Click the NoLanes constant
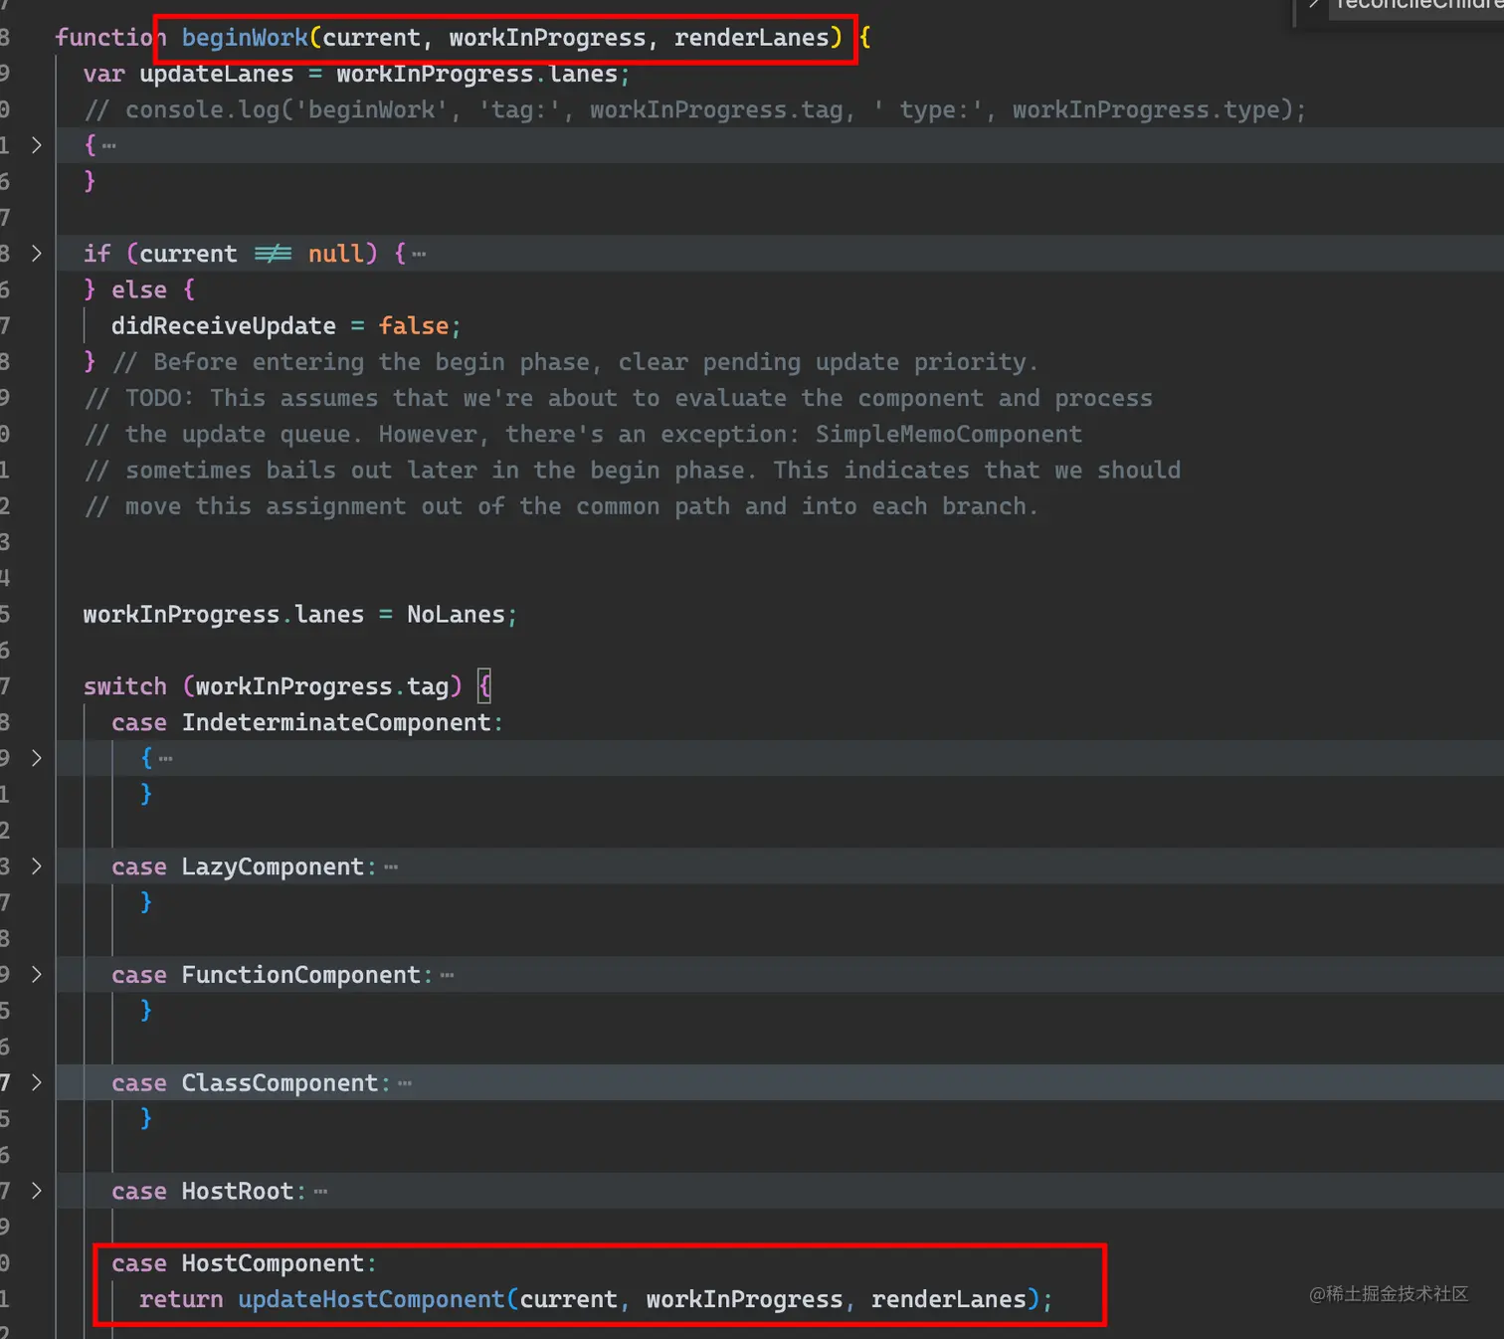Screen dimensions: 1504x1339 click(x=456, y=615)
